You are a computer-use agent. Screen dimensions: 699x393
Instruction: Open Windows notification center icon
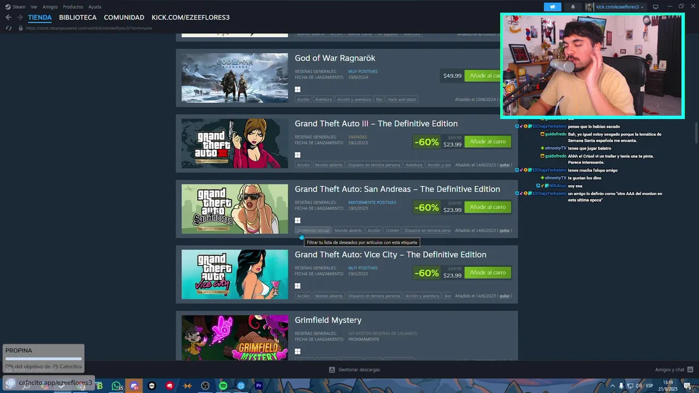click(x=688, y=386)
